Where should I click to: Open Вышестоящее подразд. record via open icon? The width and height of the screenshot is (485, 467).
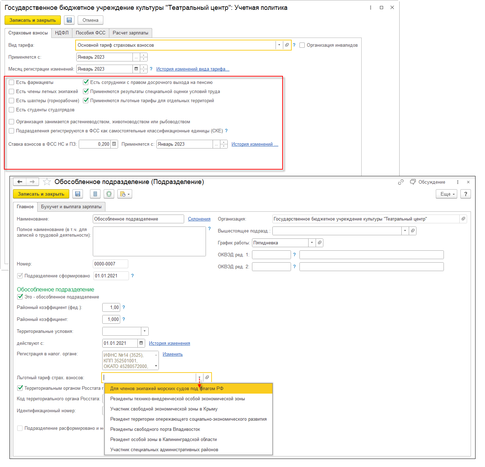pos(413,231)
